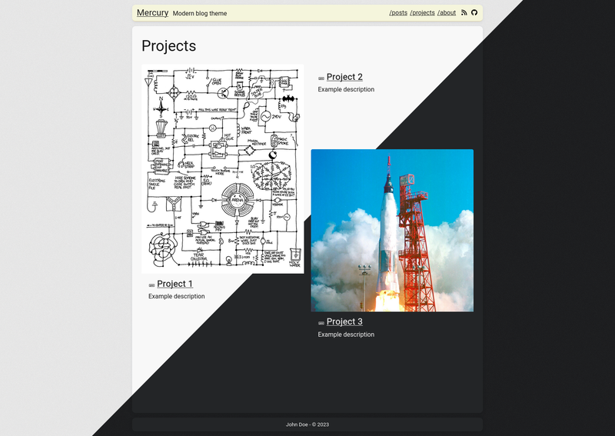Open the /posts navigation link

pyautogui.click(x=398, y=12)
